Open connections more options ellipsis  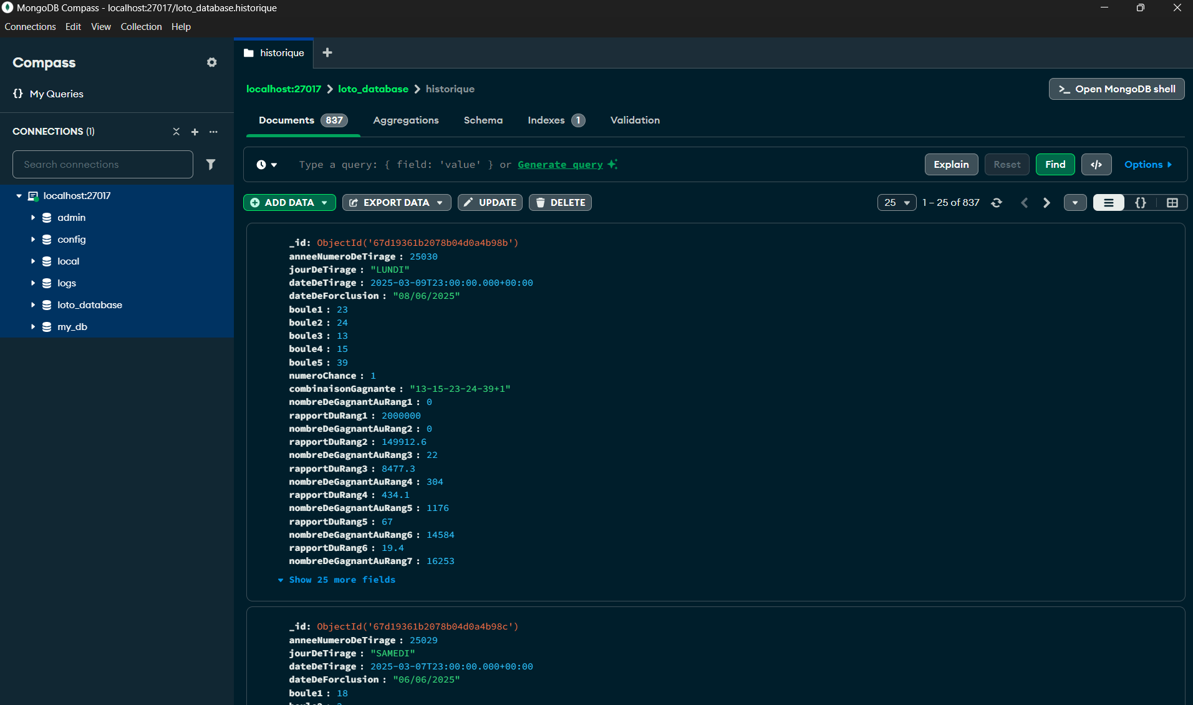(x=214, y=132)
